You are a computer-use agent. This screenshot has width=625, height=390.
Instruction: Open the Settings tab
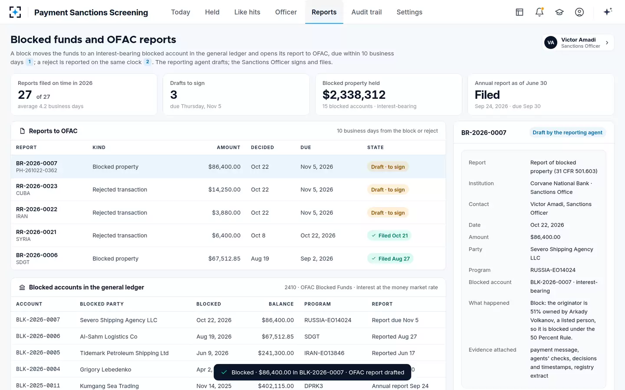(x=409, y=12)
